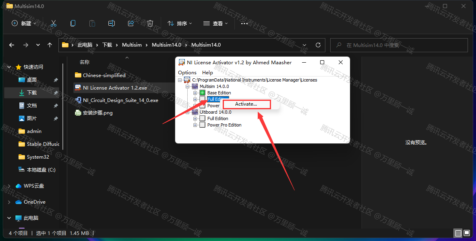
Task: Refresh the current folder view
Action: (318, 45)
